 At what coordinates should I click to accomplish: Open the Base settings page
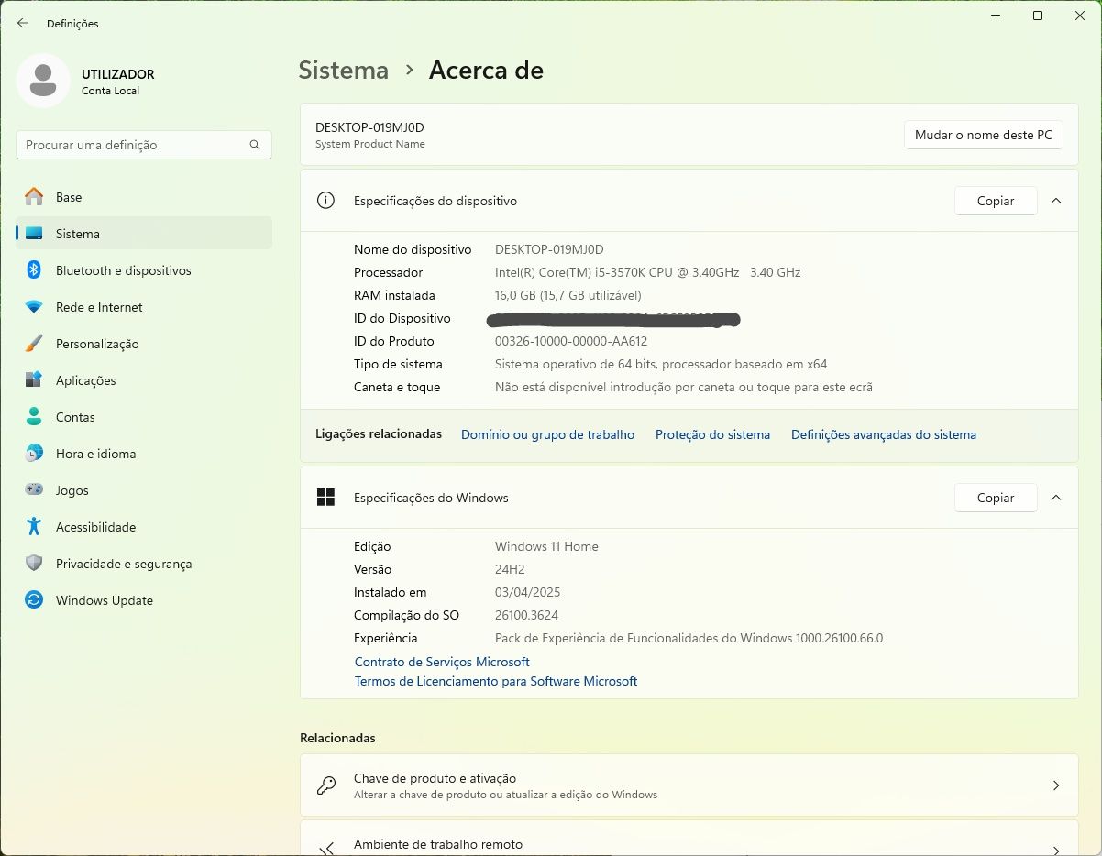tap(144, 197)
